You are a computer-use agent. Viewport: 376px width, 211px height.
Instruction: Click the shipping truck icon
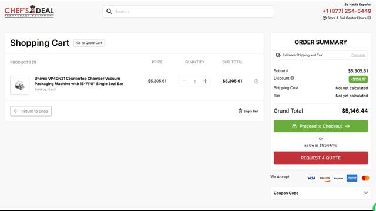coord(278,55)
